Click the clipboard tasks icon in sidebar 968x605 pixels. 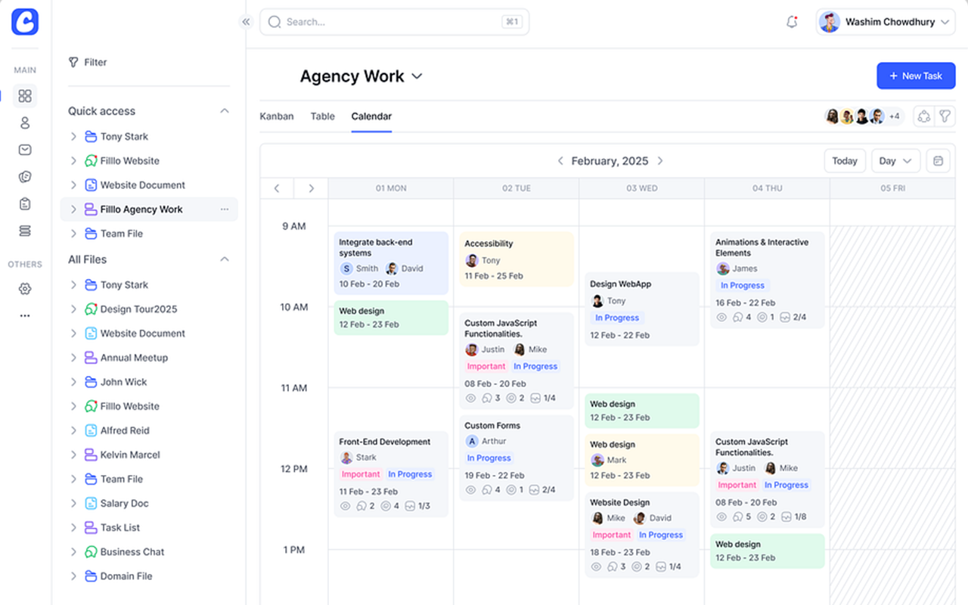pos(25,203)
